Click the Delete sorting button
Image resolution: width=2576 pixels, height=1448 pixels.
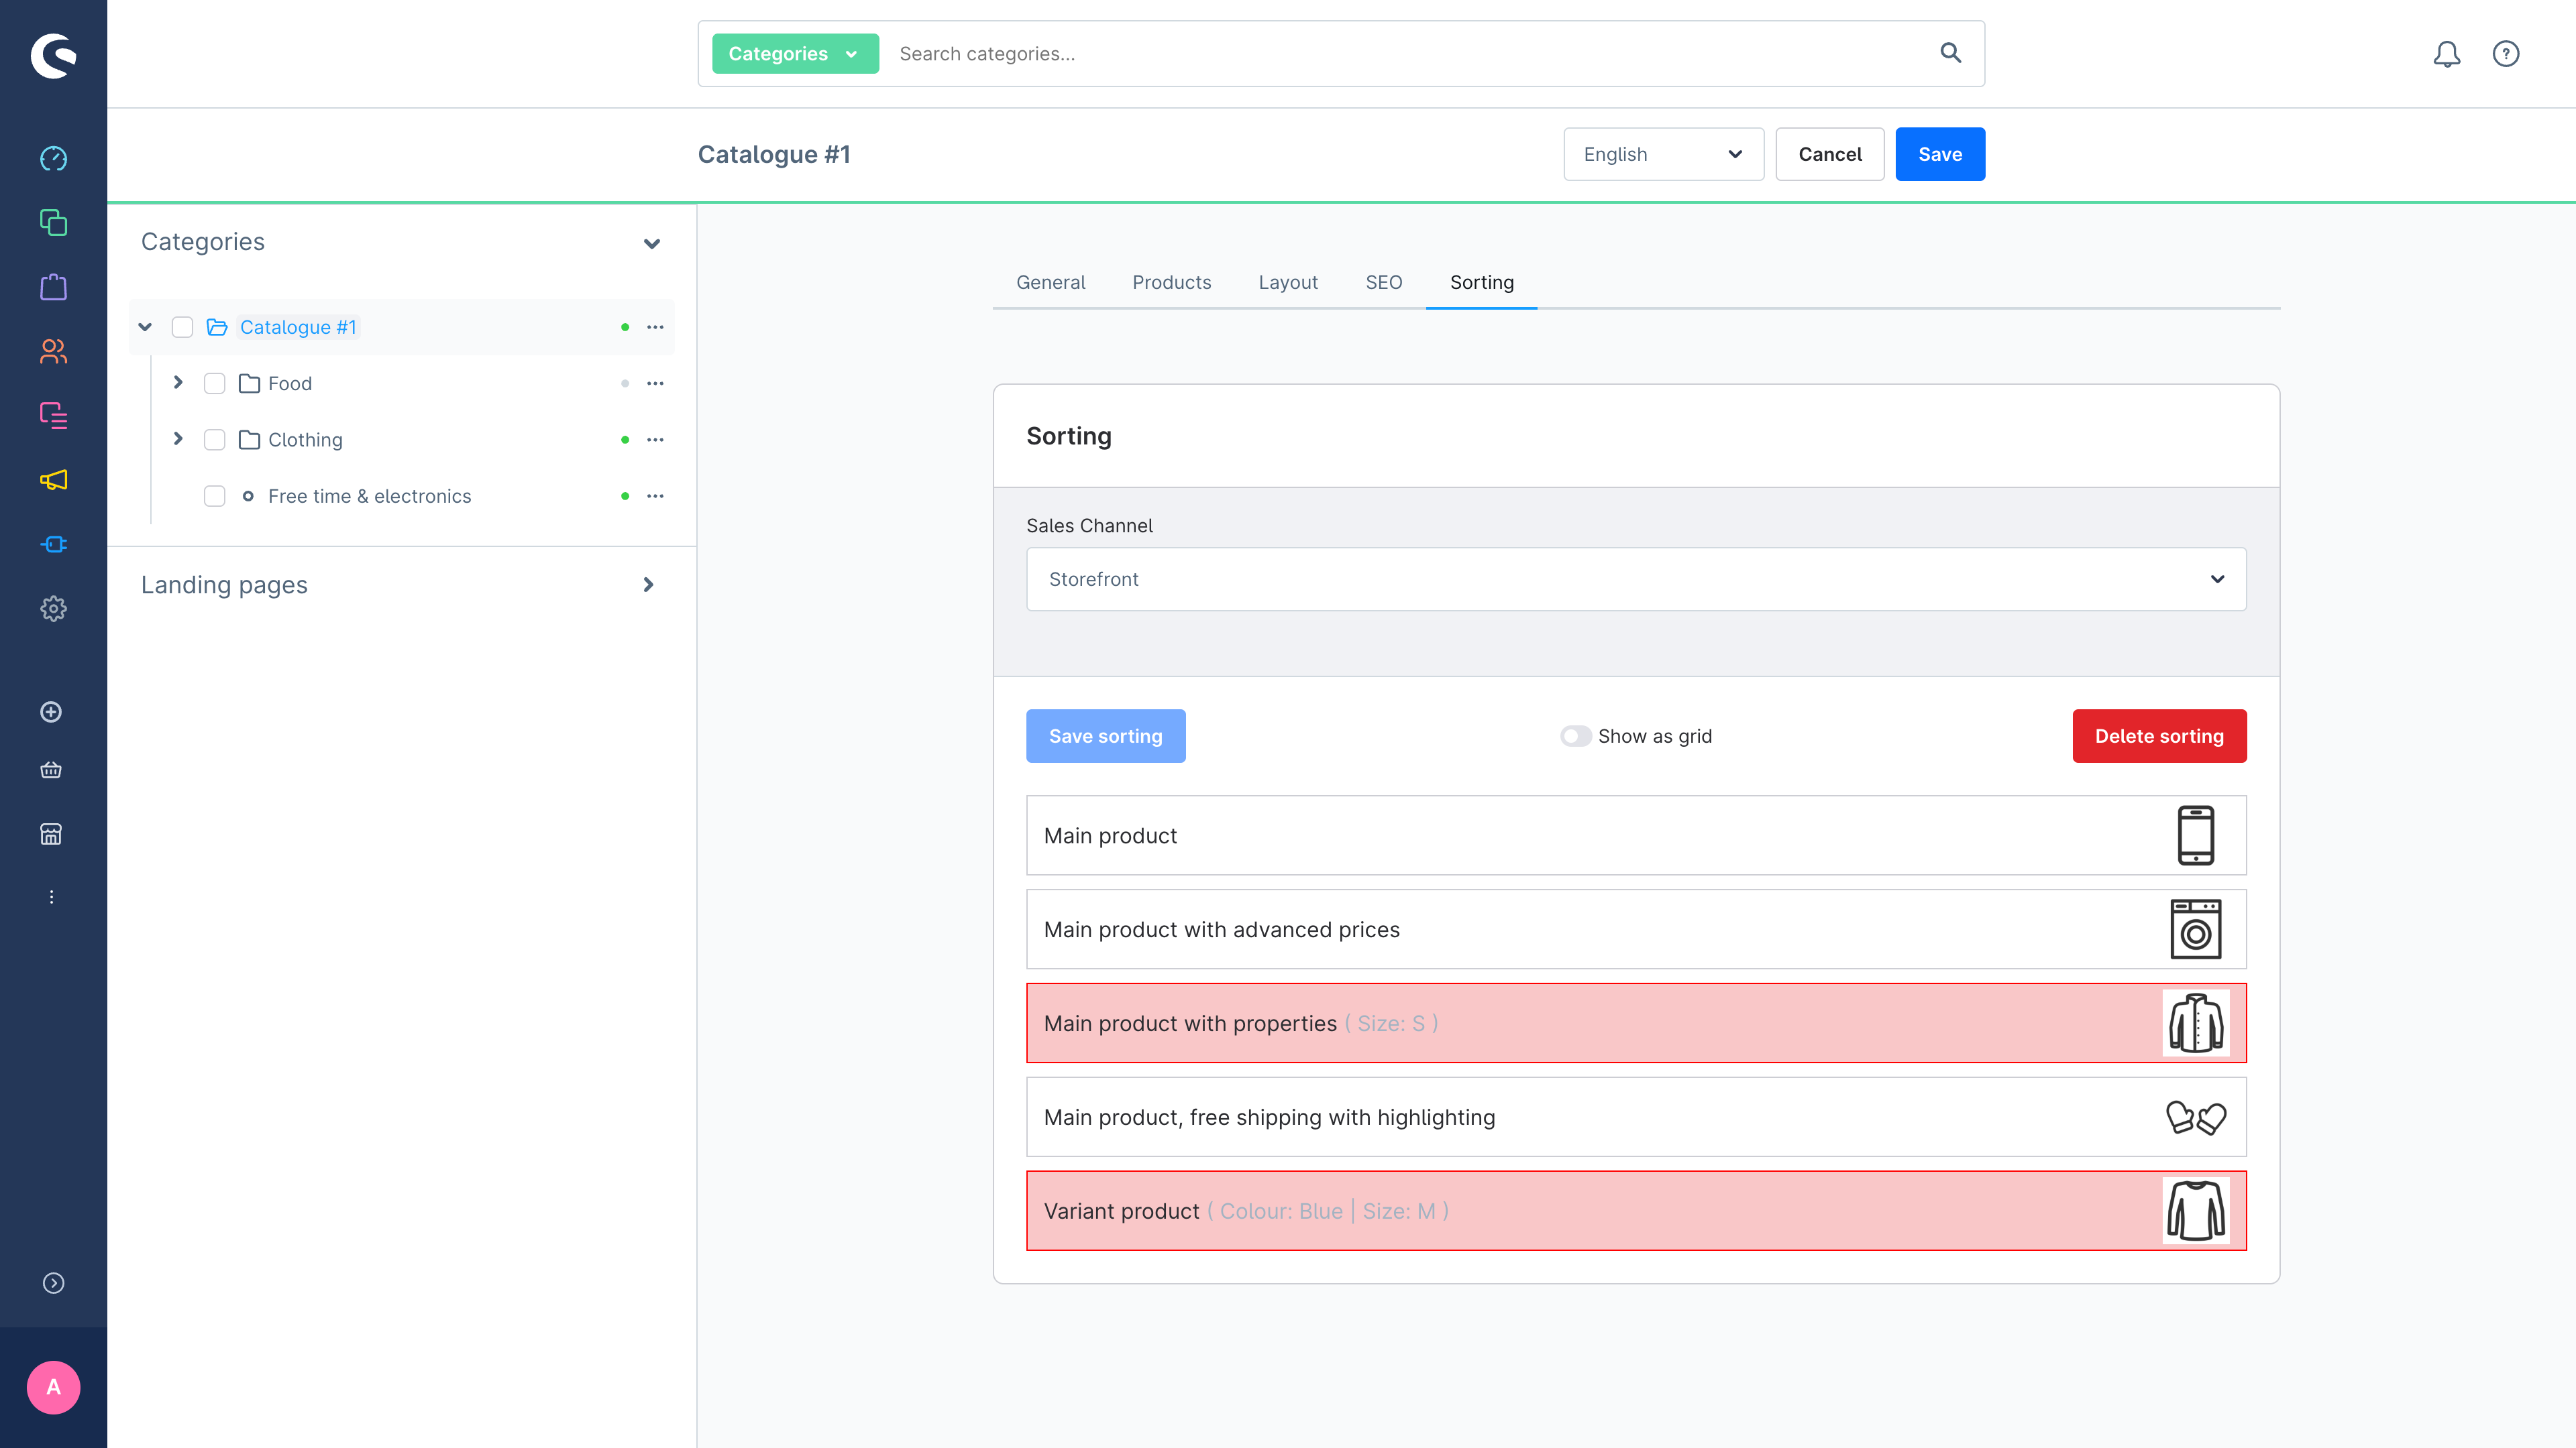(x=2159, y=735)
